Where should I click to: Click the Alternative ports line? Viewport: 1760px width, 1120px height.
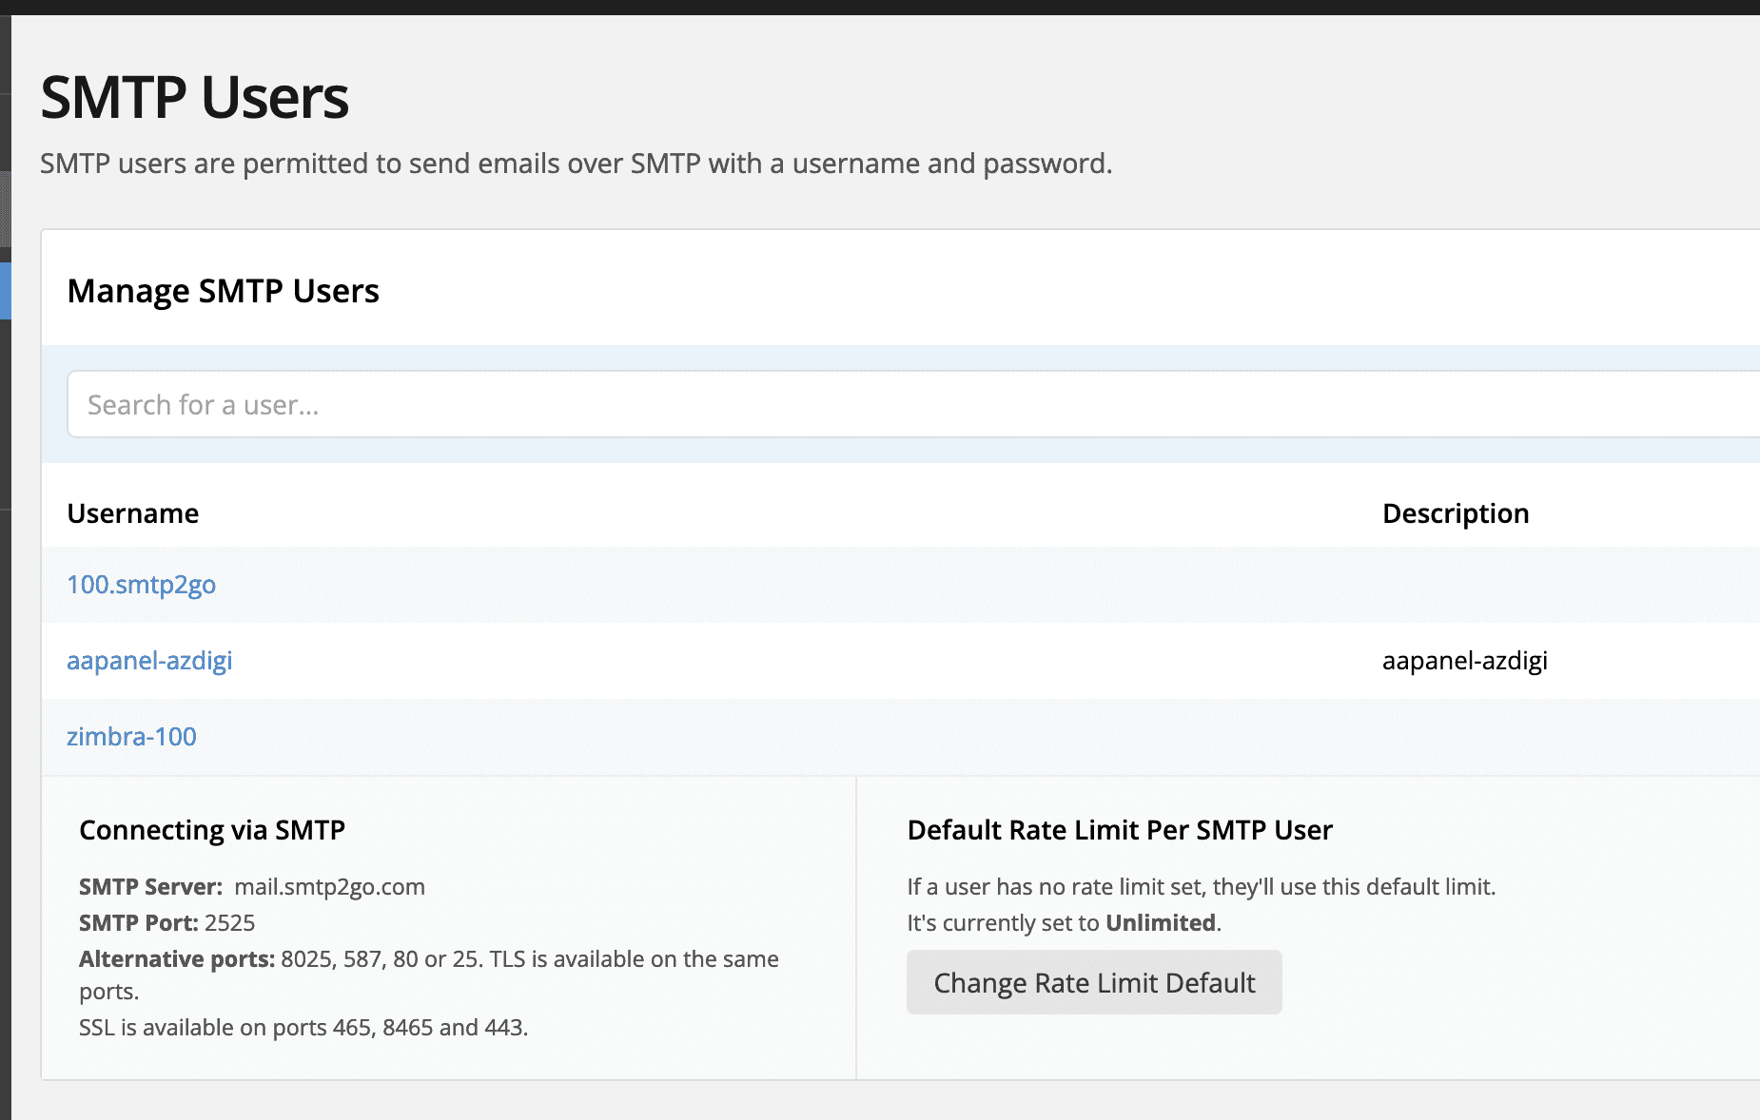tap(428, 959)
